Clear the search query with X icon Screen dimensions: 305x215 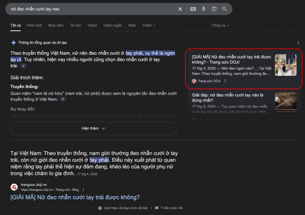(180, 9)
